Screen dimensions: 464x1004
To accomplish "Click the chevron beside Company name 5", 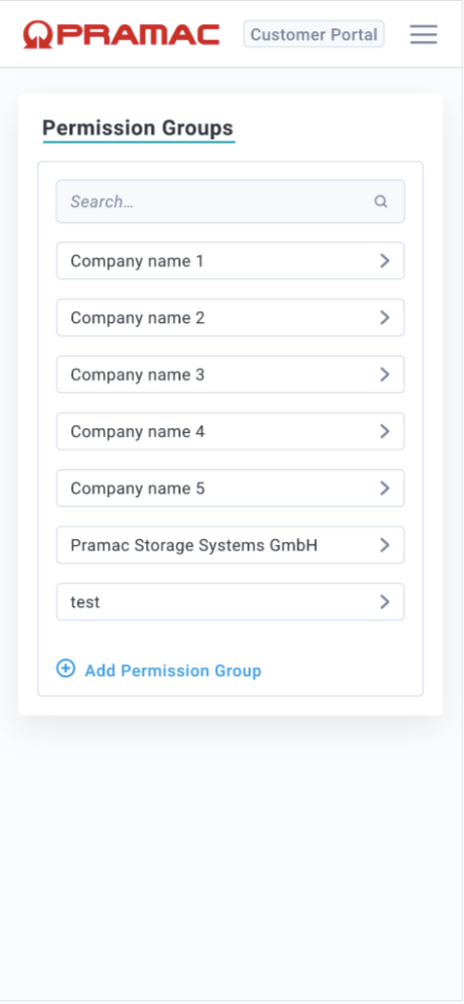I will [x=384, y=488].
